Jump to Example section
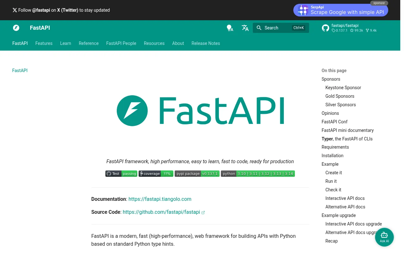This screenshot has width=405, height=253. [x=330, y=164]
